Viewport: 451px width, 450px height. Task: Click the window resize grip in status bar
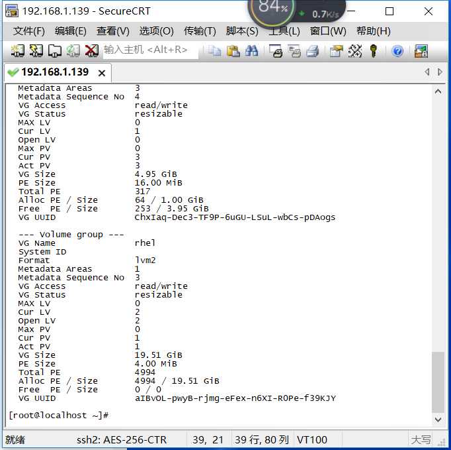pyautogui.click(x=441, y=441)
